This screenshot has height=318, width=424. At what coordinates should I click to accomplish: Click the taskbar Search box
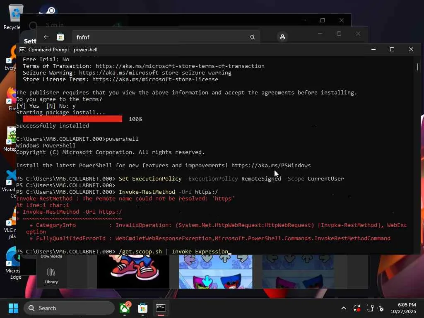pyautogui.click(x=69, y=308)
